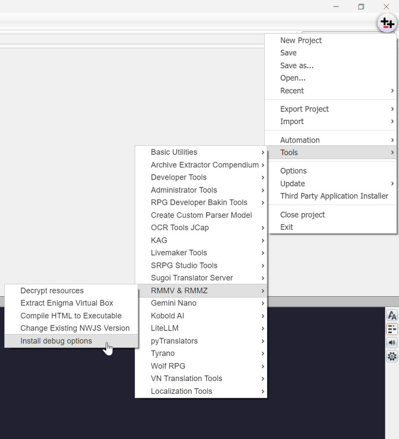Click the Translator++ main menu logo button
This screenshot has height=439, width=399.
pos(387,23)
